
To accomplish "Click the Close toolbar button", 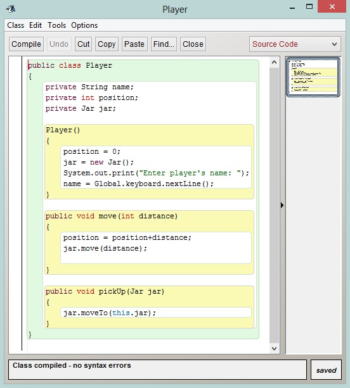I will [x=193, y=44].
